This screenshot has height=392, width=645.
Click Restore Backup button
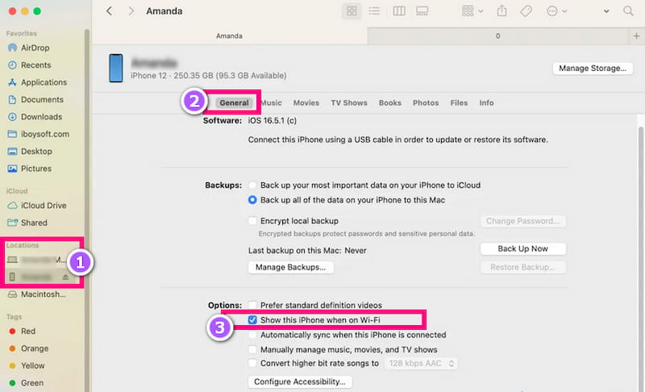[522, 267]
